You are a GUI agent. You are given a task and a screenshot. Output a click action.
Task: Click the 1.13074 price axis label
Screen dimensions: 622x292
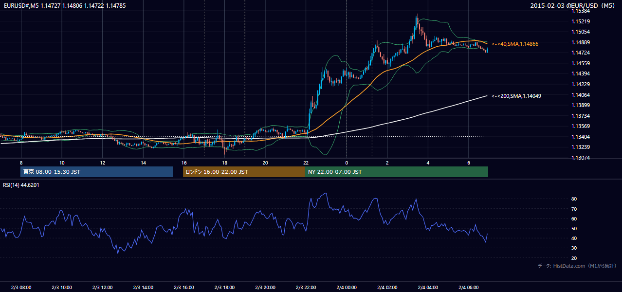581,158
